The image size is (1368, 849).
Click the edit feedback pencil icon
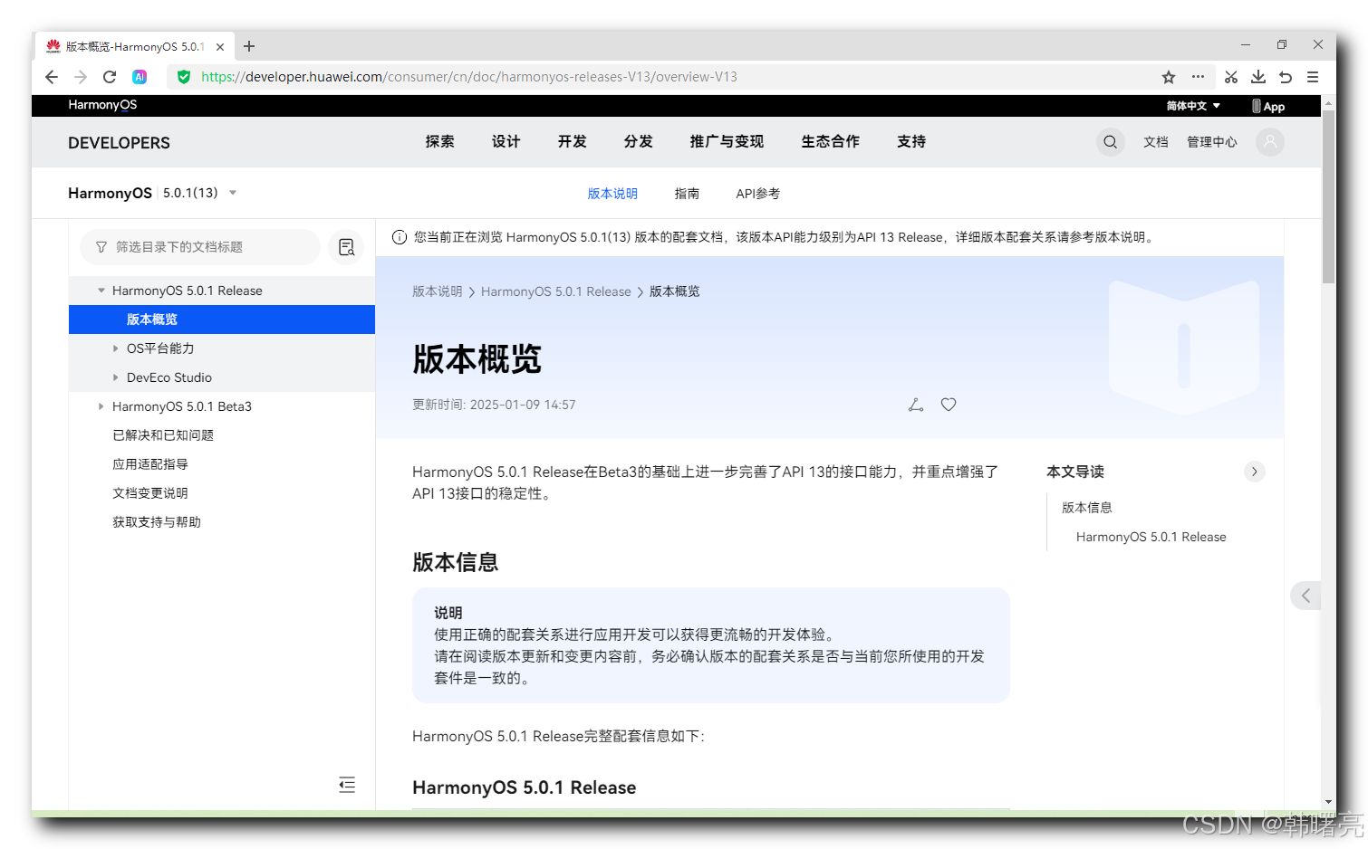[916, 405]
